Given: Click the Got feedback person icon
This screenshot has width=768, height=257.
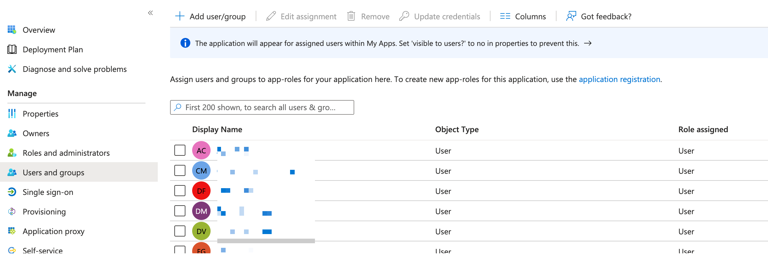Looking at the screenshot, I should [x=571, y=16].
